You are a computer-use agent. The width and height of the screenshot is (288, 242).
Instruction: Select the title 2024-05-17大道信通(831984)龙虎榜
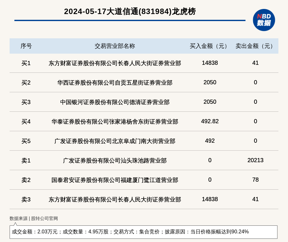[x=130, y=11]
